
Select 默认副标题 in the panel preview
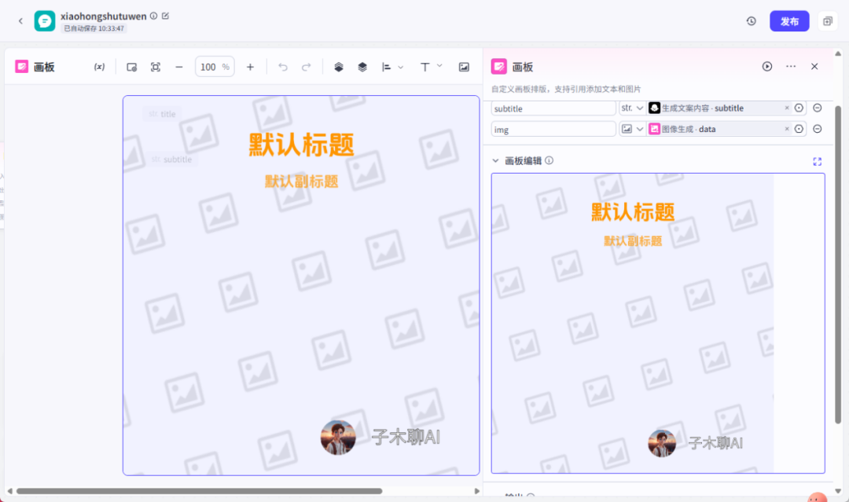[632, 240]
